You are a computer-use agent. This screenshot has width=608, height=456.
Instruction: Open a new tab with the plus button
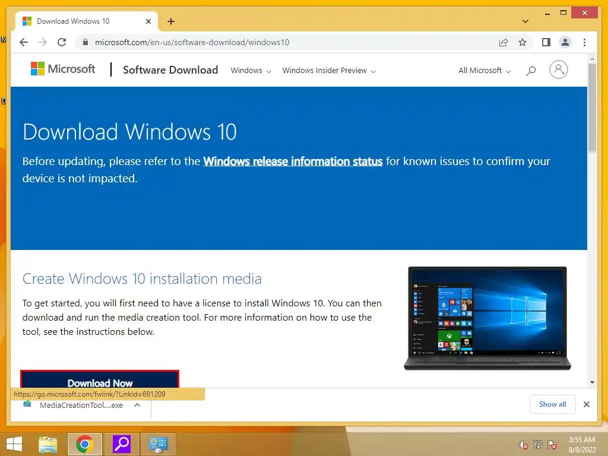tap(170, 21)
